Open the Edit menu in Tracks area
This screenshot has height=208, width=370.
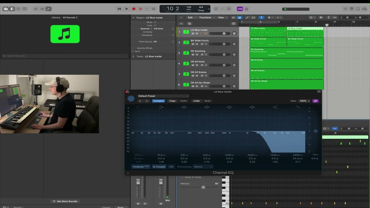coord(191,18)
